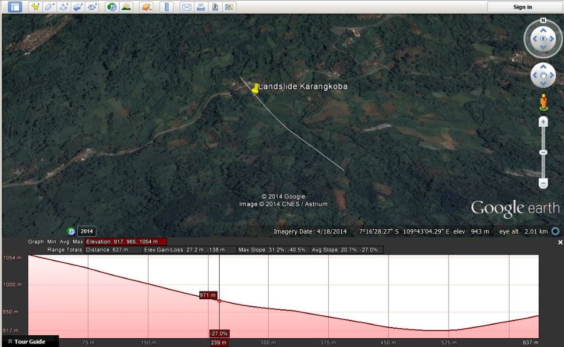This screenshot has height=347, width=564.
Task: Close the elevation profile panel
Action: coord(560,242)
